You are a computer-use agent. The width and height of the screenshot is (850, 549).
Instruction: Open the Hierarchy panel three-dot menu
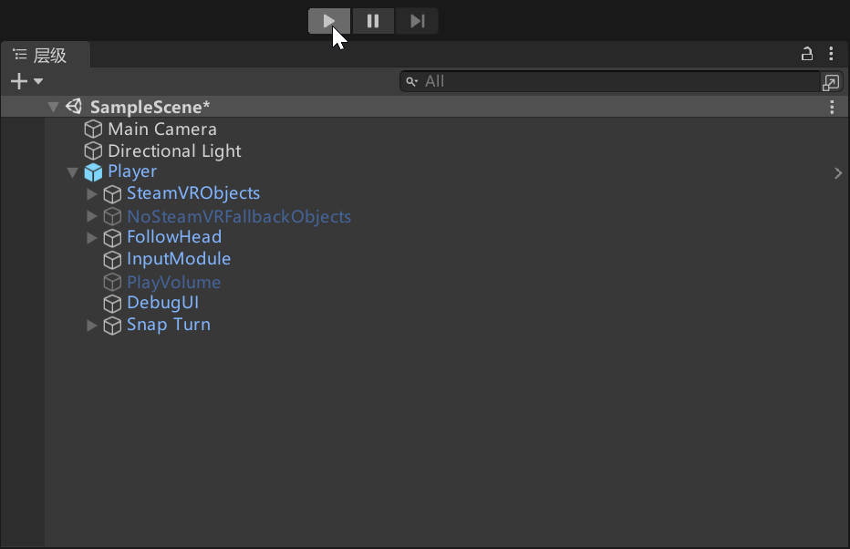click(x=831, y=53)
